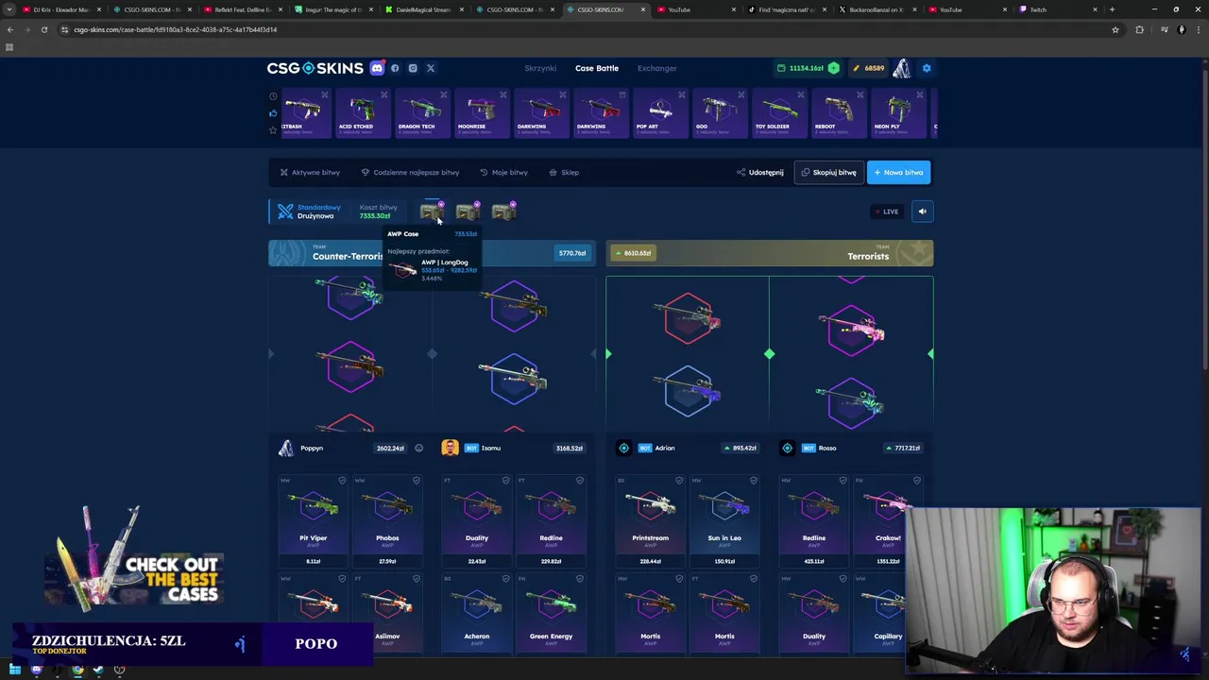This screenshot has width=1209, height=680.
Task: Click shield icon on Sun in Leo card
Action: click(x=753, y=481)
